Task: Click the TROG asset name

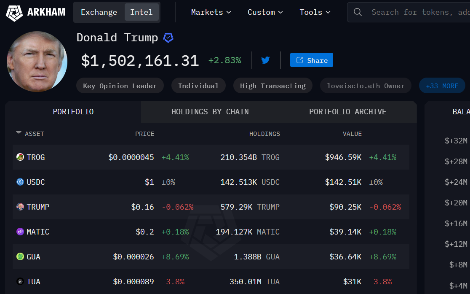Action: click(36, 157)
